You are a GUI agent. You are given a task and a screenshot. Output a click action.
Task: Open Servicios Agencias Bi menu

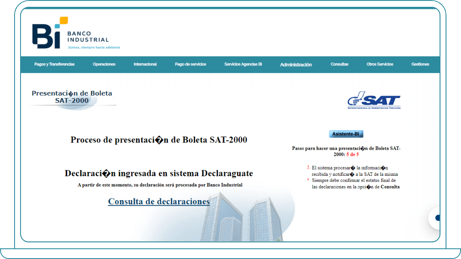(x=243, y=64)
